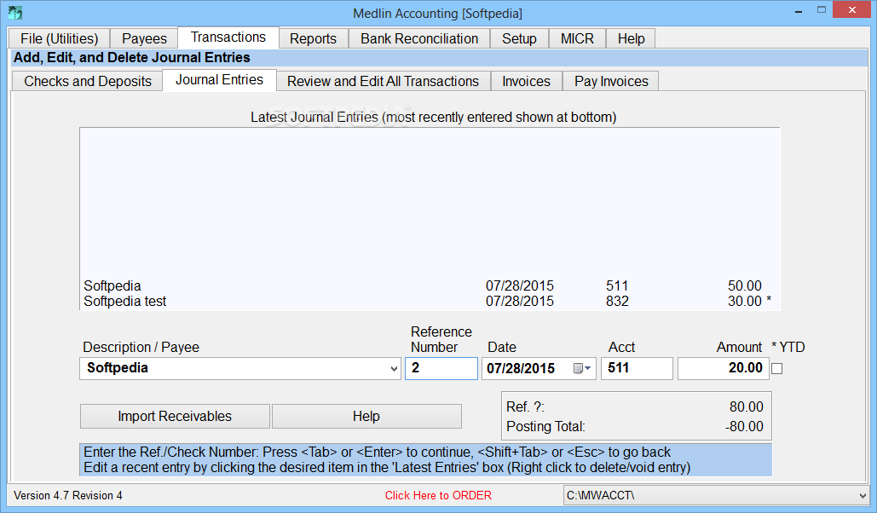Go to the Bank Reconciliation tab

click(419, 38)
